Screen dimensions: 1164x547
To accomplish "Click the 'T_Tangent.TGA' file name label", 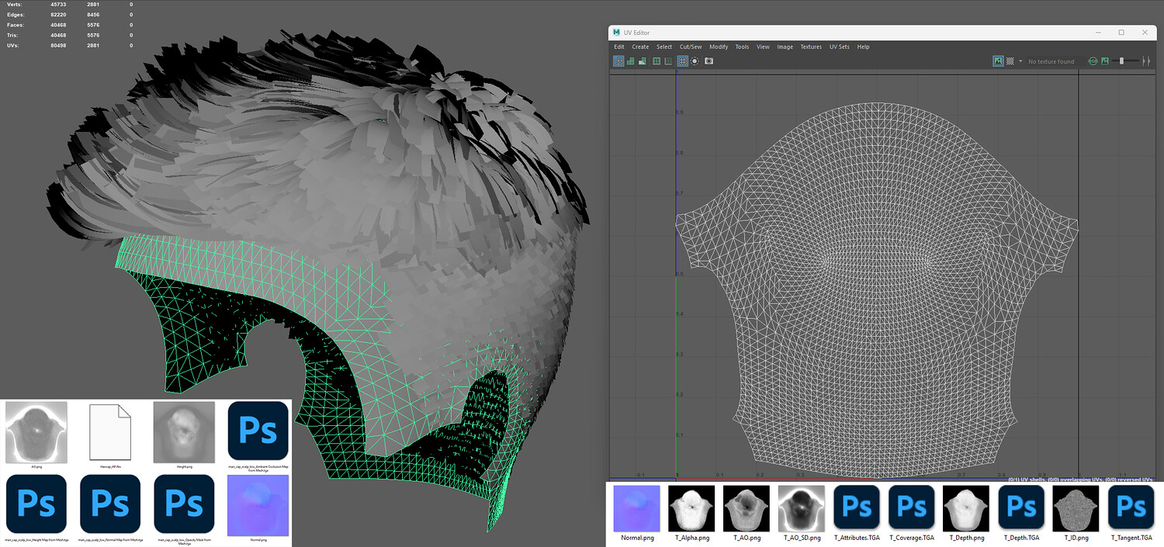I will tap(1131, 538).
